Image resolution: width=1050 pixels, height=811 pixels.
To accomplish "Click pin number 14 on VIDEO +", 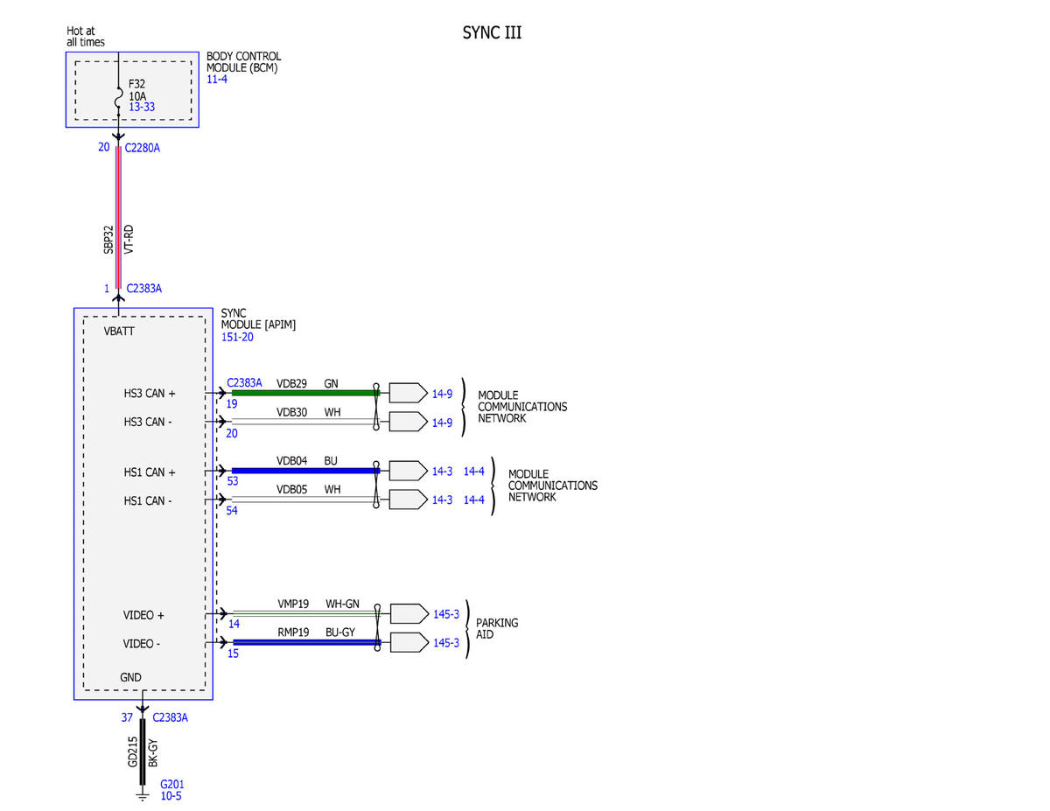I will pos(234,625).
